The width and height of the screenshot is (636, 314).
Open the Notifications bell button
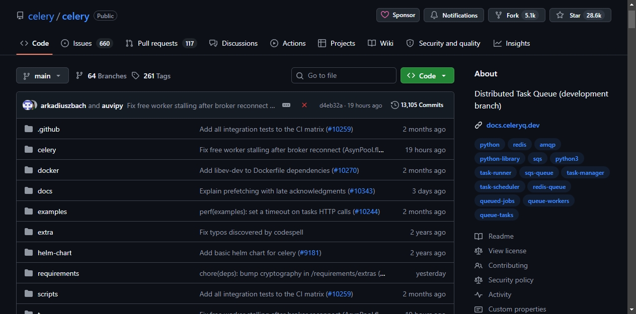pyautogui.click(x=454, y=15)
